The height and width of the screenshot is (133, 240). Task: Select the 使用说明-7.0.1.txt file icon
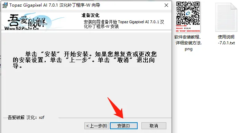226,17
